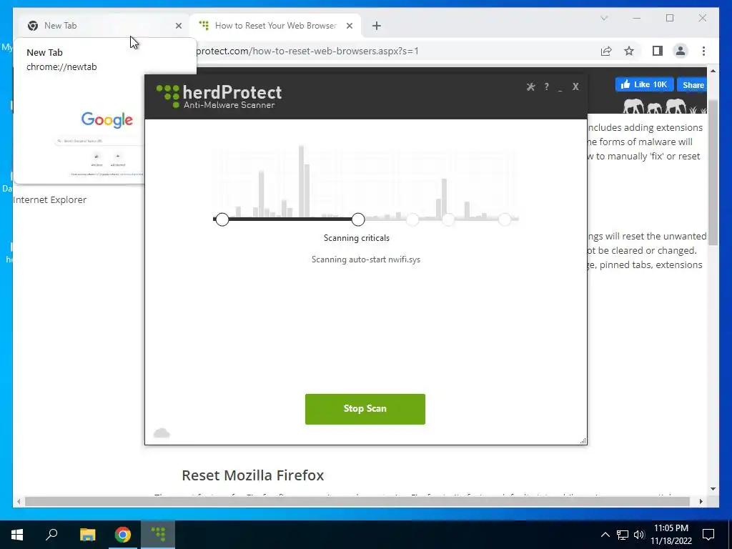
Task: Open the volume control tray icon
Action: coord(639,535)
